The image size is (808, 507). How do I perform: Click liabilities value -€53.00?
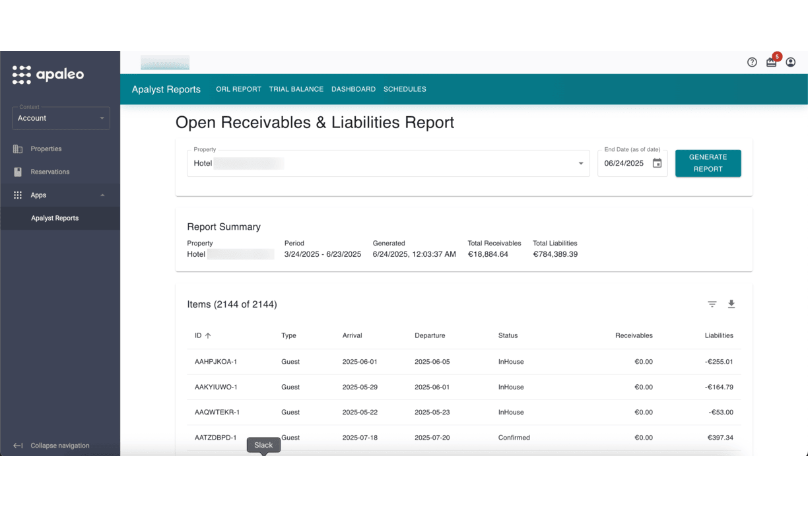pyautogui.click(x=721, y=412)
